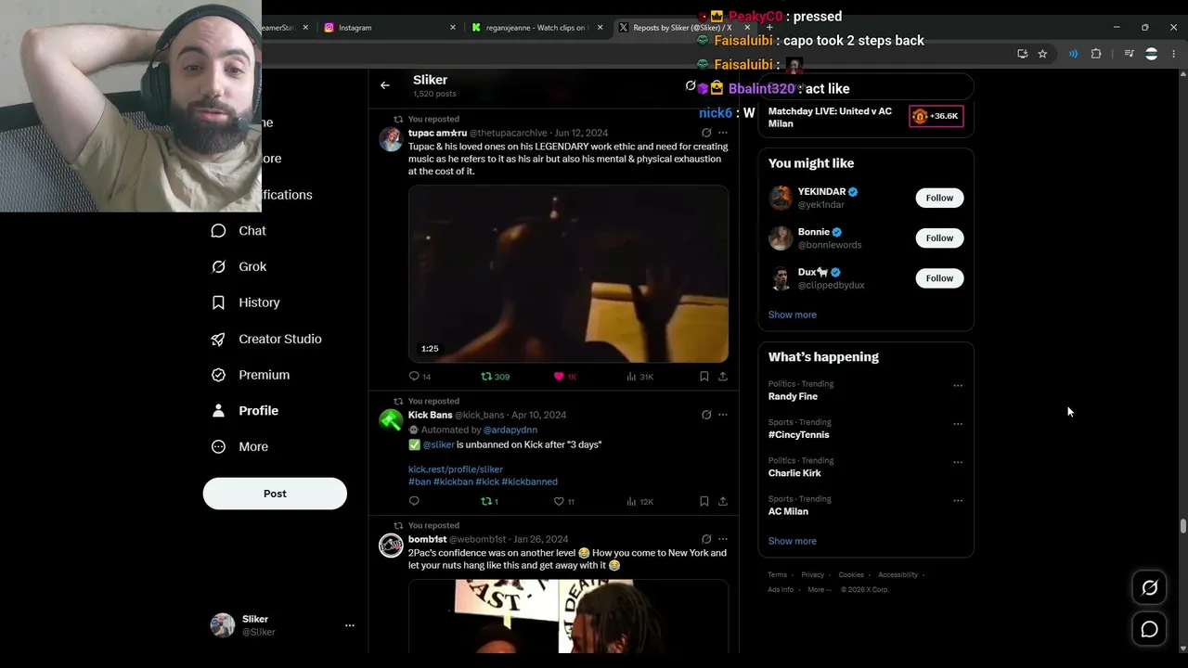Viewport: 1188px width, 668px height.
Task: Open Grok actions on tupac amaru post
Action: tap(706, 133)
